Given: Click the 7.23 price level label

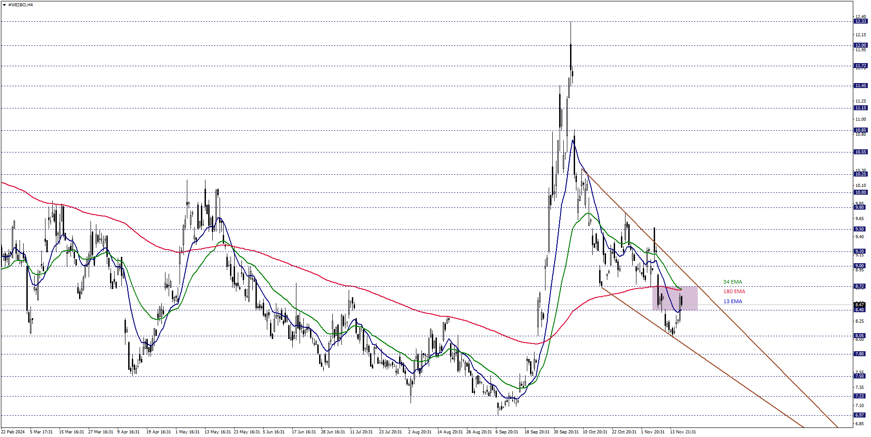Looking at the screenshot, I should click(861, 396).
